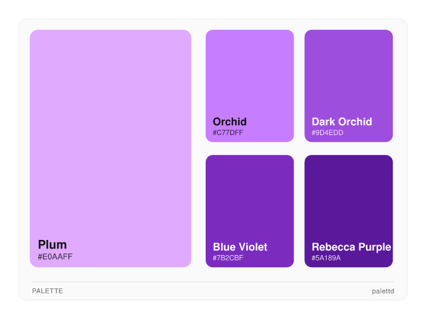Click the "Blue Violet" name label
The image size is (426, 319).
(240, 247)
